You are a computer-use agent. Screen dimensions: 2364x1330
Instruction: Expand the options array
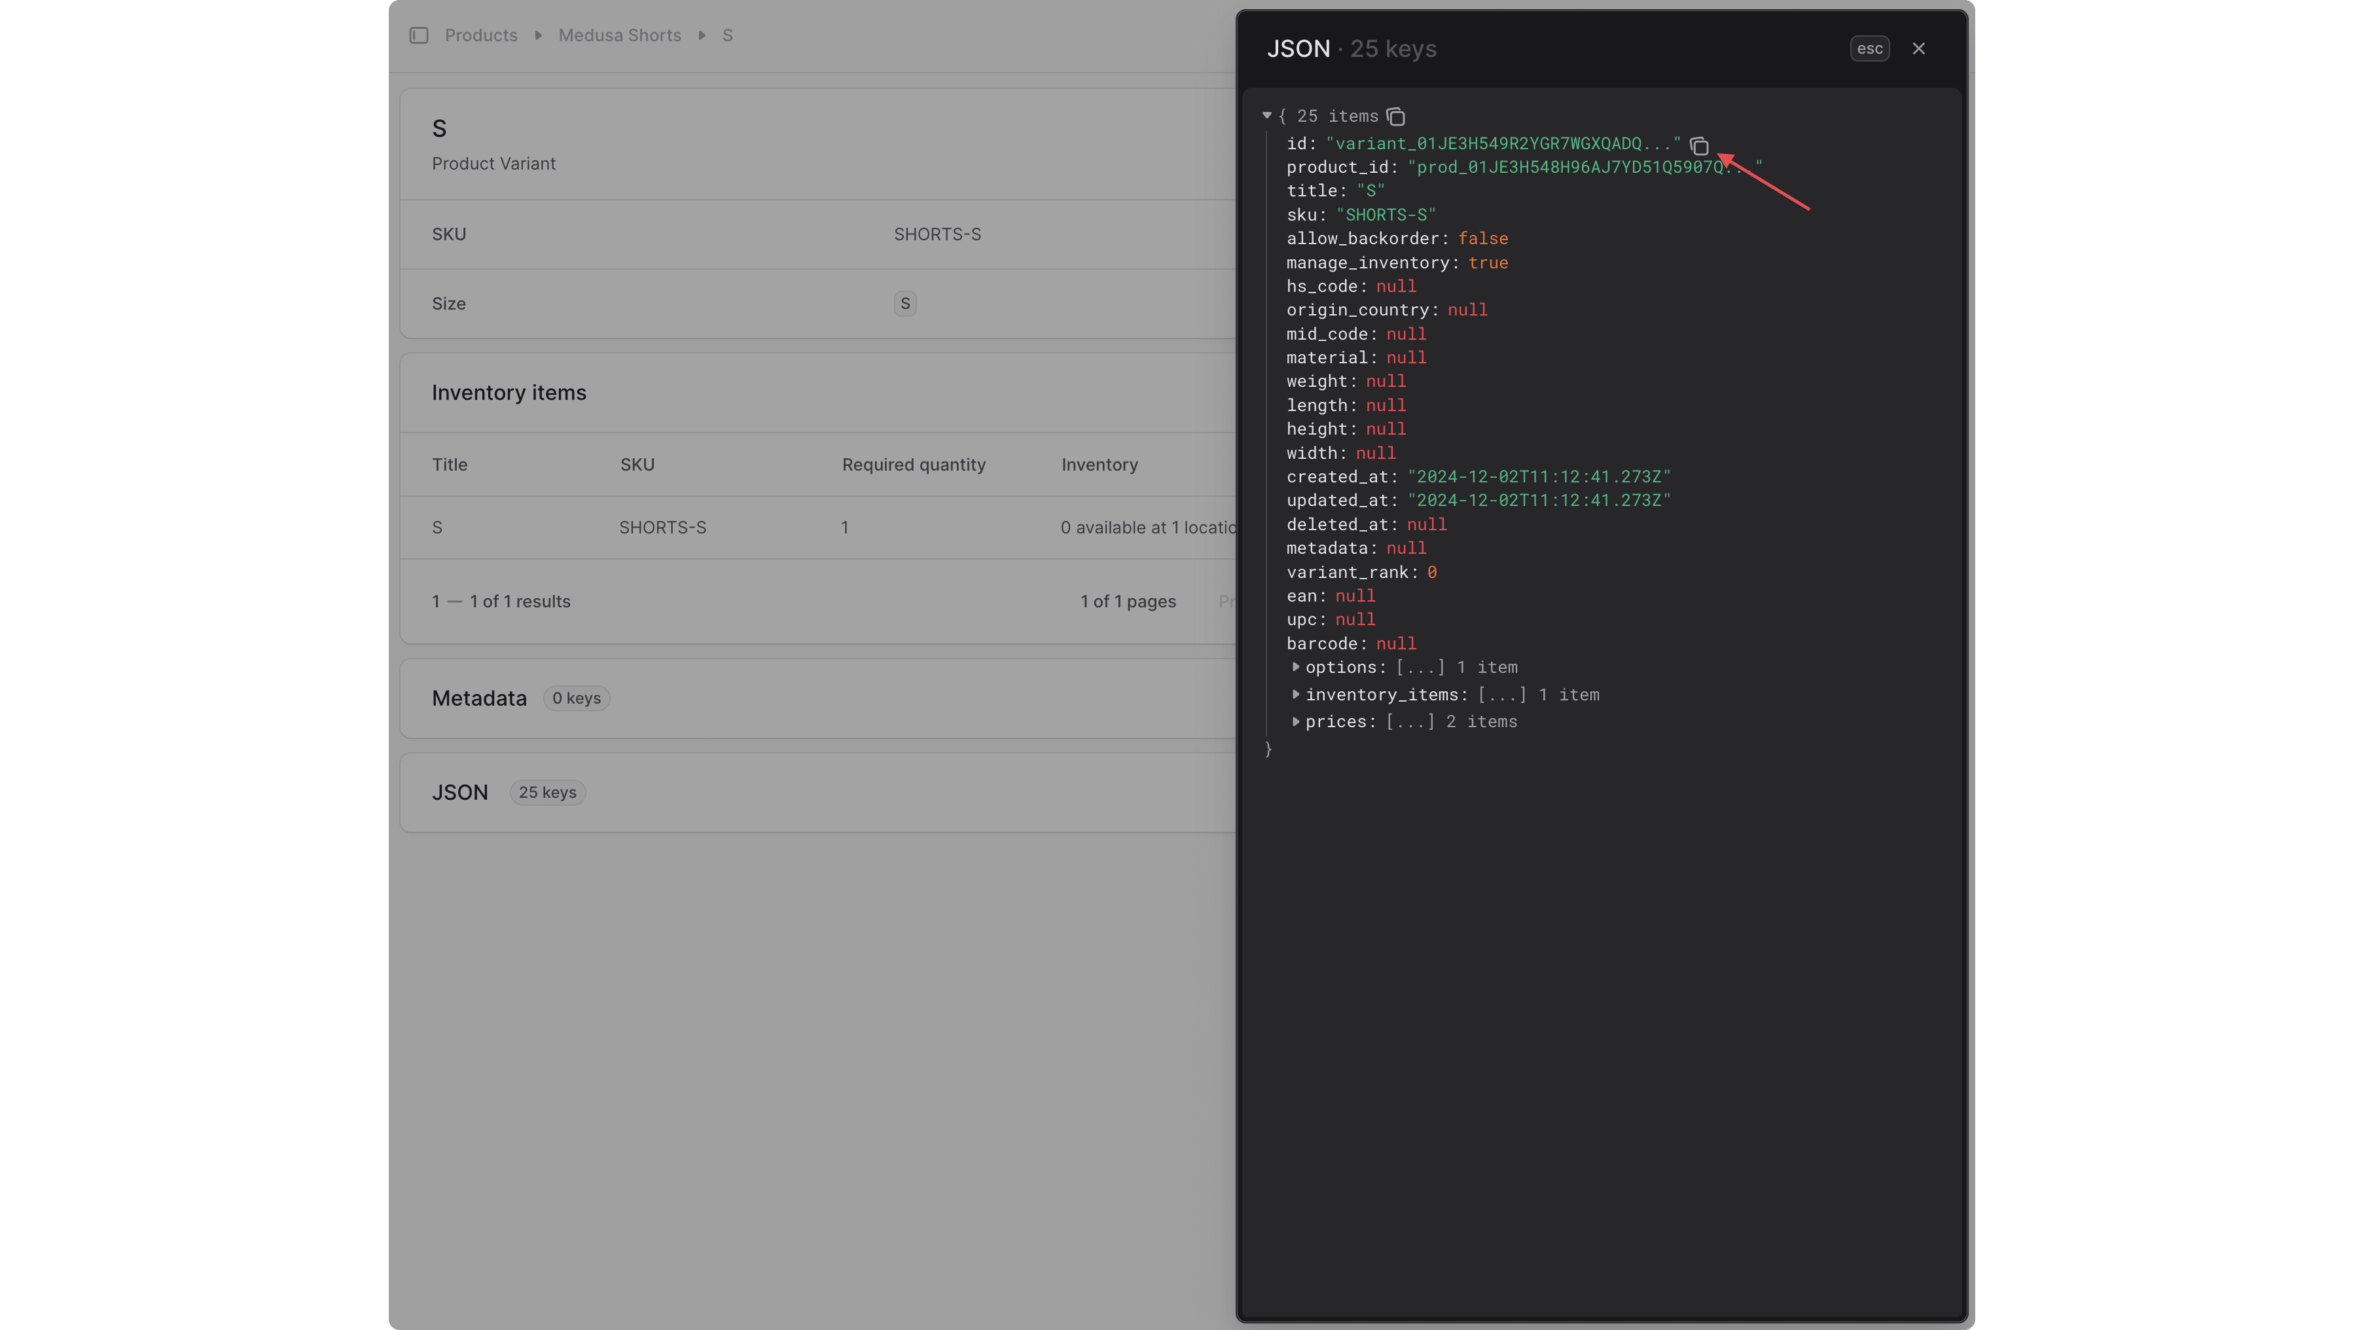pyautogui.click(x=1297, y=668)
